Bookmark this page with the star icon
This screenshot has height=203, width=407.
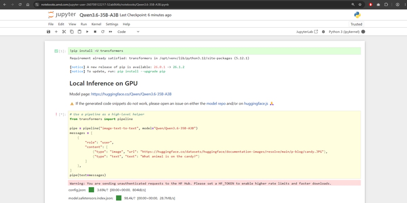coord(360,4)
